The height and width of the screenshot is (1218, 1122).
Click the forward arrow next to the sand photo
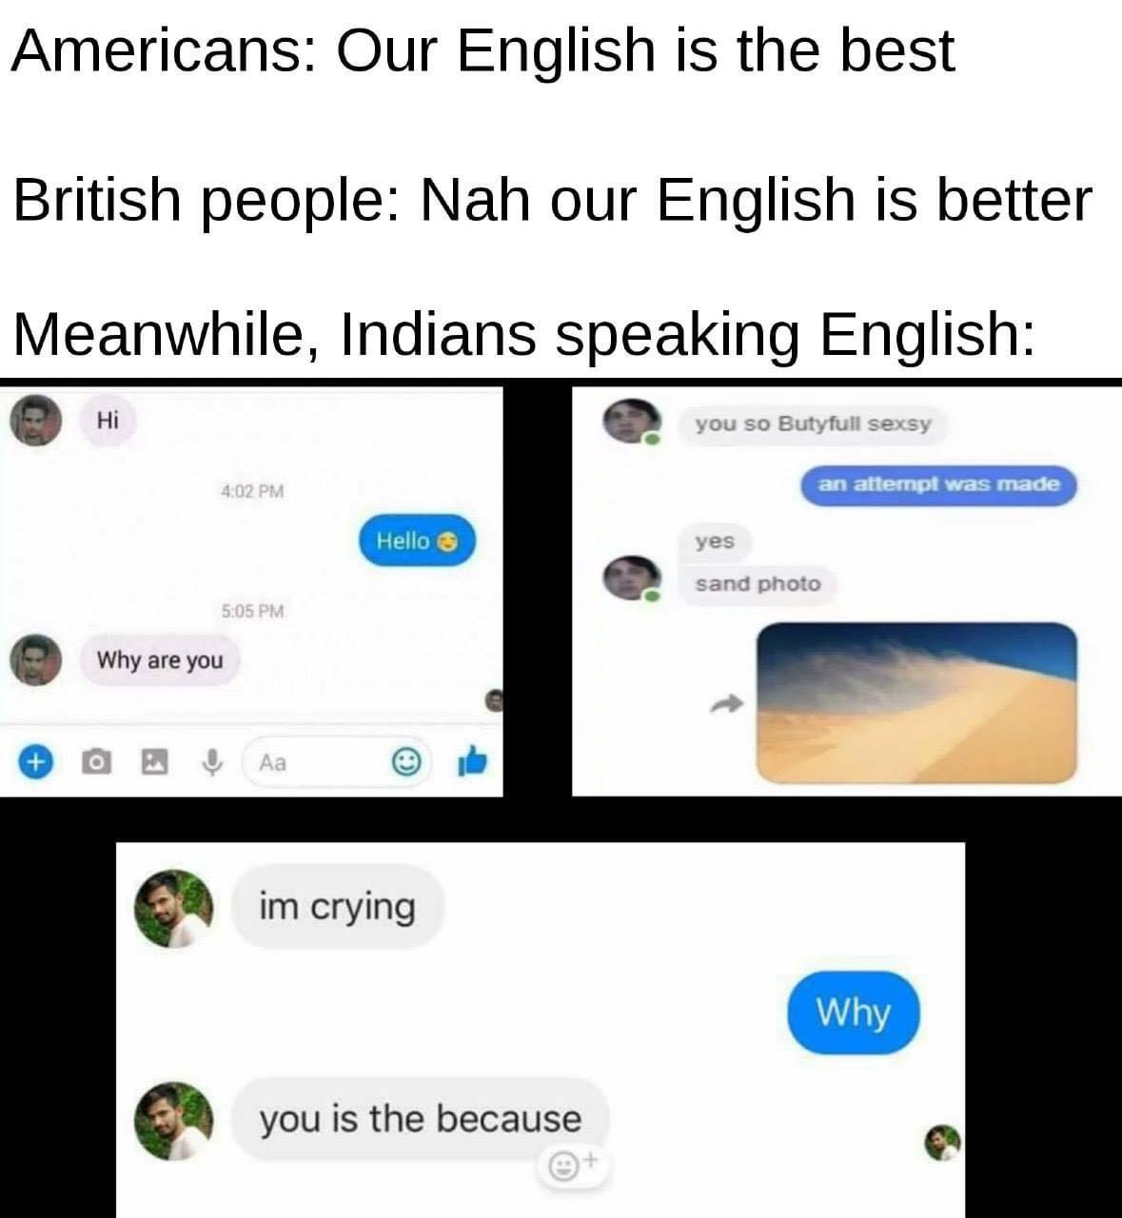725,704
